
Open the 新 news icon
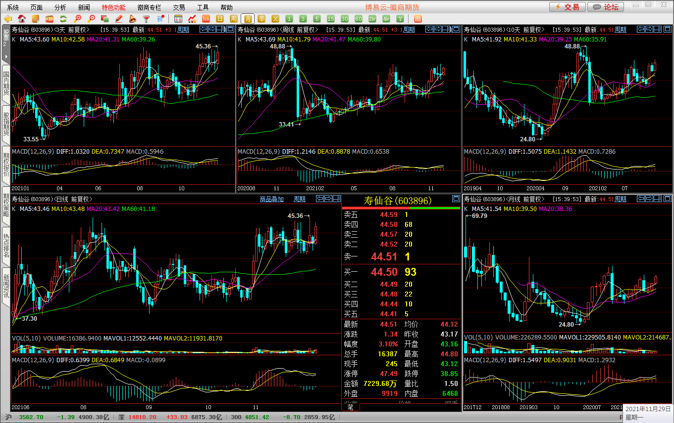[160, 19]
